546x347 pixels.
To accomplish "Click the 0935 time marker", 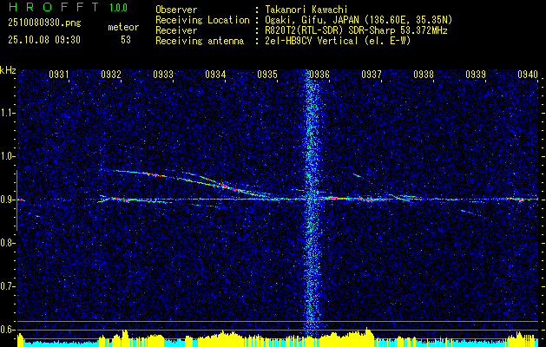I will click(267, 74).
